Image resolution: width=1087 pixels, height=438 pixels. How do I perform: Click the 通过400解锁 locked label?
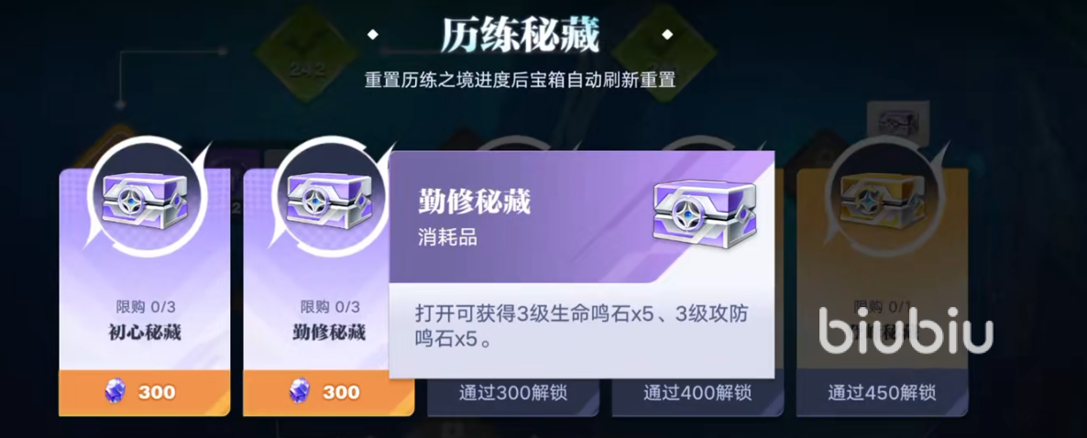pos(697,393)
